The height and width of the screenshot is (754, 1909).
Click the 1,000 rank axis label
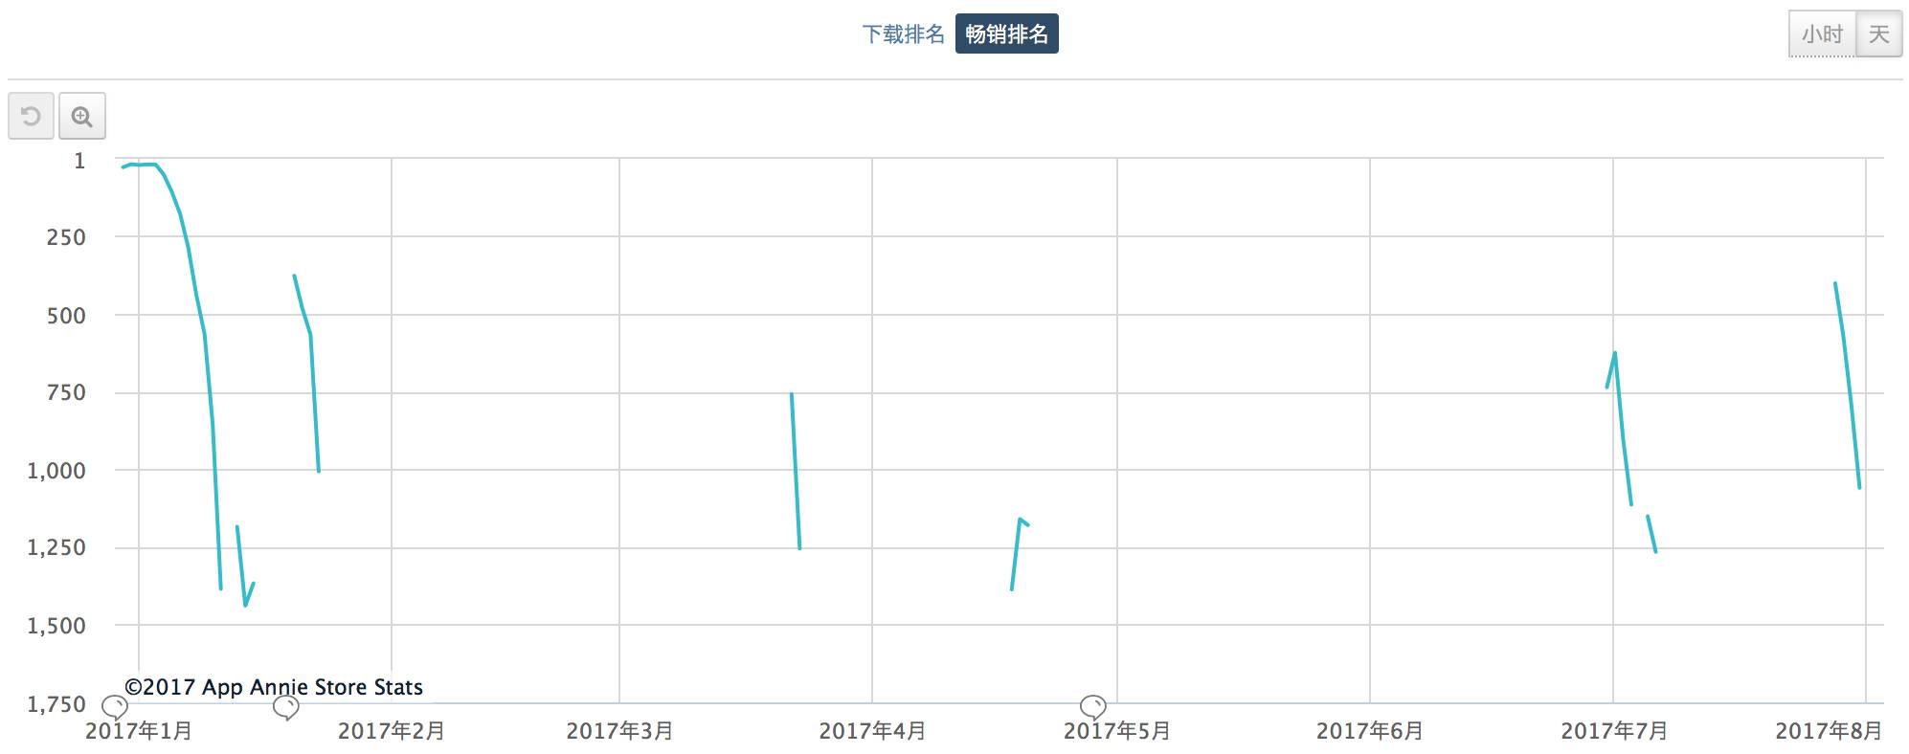(56, 471)
